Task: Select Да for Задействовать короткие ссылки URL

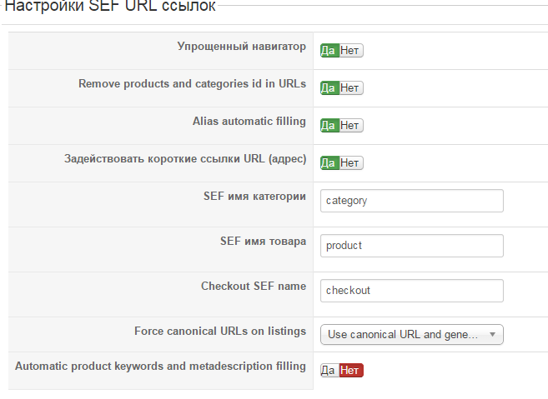Action: point(329,163)
